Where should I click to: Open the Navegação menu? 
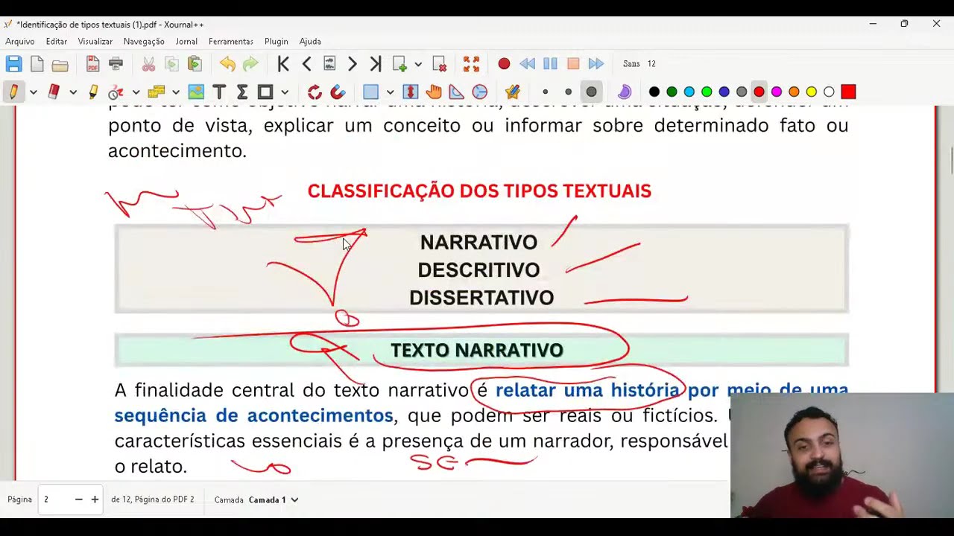coord(144,42)
